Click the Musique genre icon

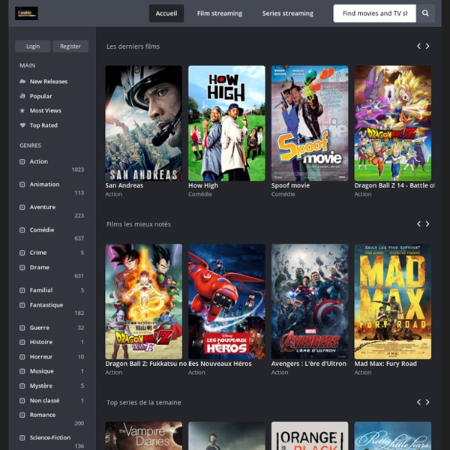point(22,371)
